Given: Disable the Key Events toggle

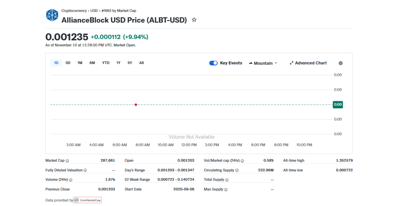Looking at the screenshot, I should pos(213,63).
